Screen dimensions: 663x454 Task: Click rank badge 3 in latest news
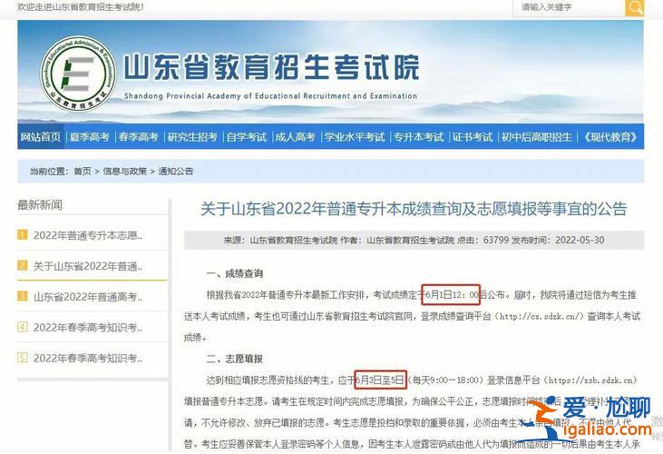(x=23, y=296)
